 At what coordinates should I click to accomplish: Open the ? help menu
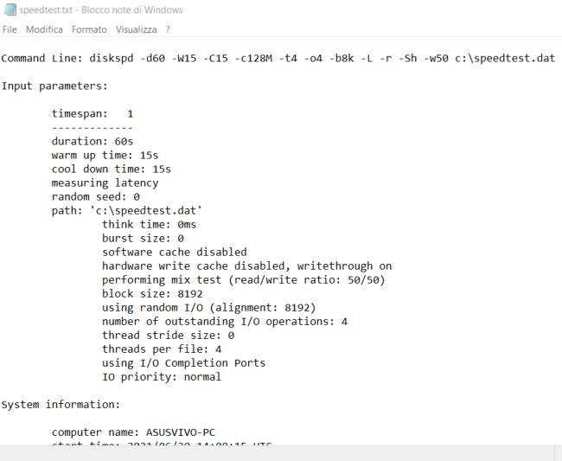pyautogui.click(x=168, y=29)
